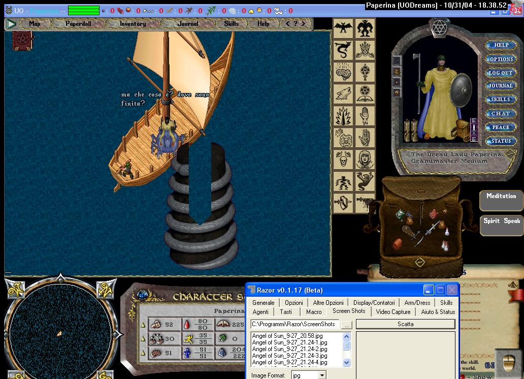Click the browse button next to screenshots path
This screenshot has height=379, width=524.
[x=346, y=324]
